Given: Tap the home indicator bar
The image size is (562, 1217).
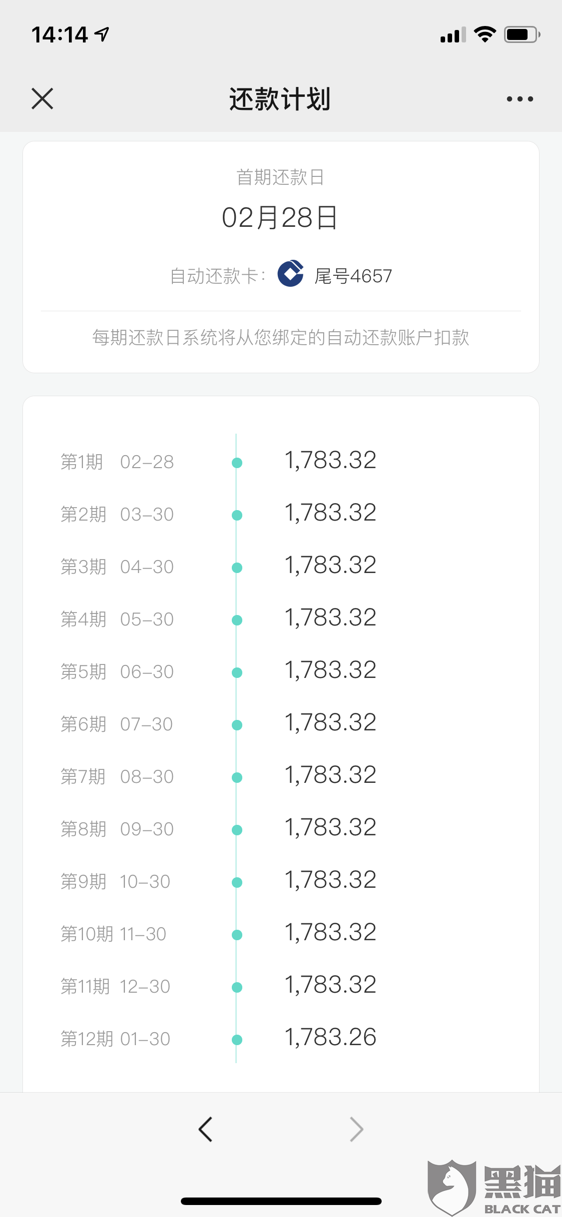Looking at the screenshot, I should 281,1201.
